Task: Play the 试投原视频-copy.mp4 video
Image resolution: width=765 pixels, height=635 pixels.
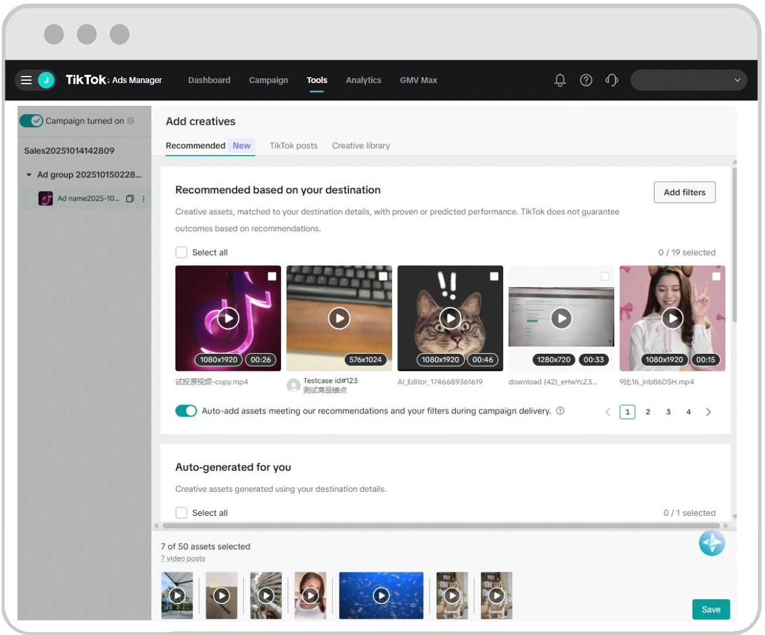Action: coord(229,319)
